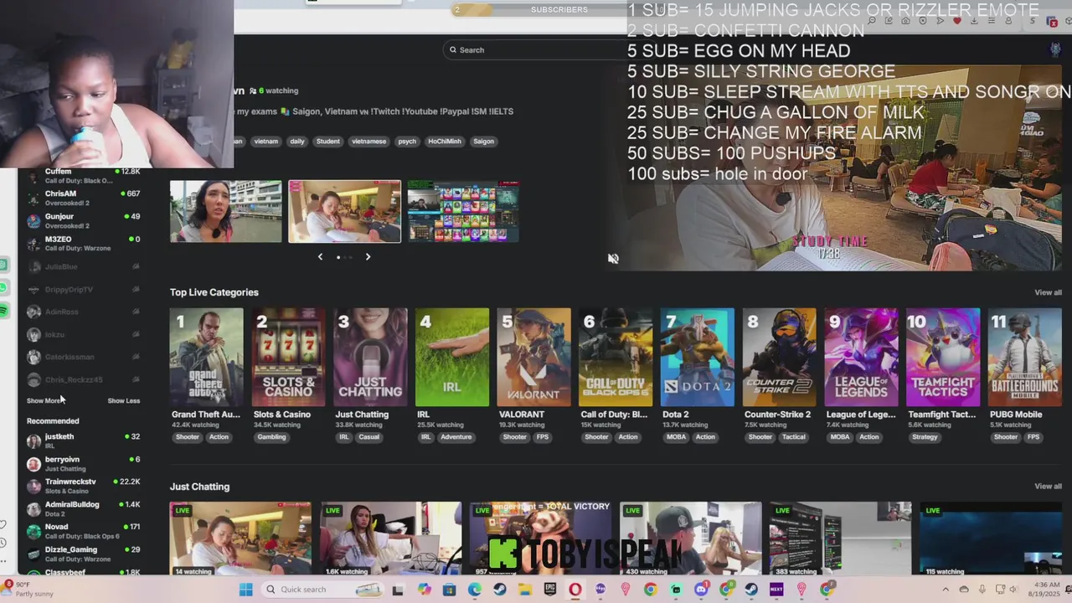This screenshot has width=1072, height=603.
Task: Expand the sidebar list with Show More
Action: [44, 400]
